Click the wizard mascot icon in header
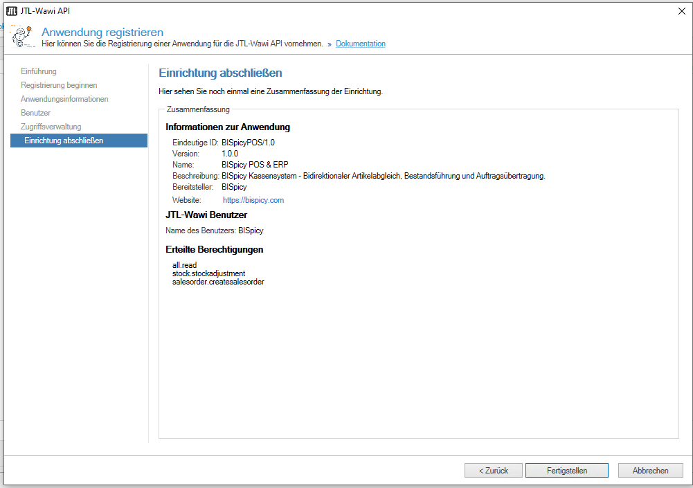This screenshot has height=488, width=693. (x=22, y=37)
